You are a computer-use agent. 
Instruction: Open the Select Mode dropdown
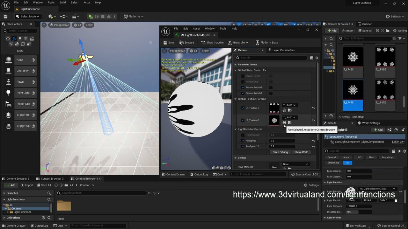click(28, 17)
